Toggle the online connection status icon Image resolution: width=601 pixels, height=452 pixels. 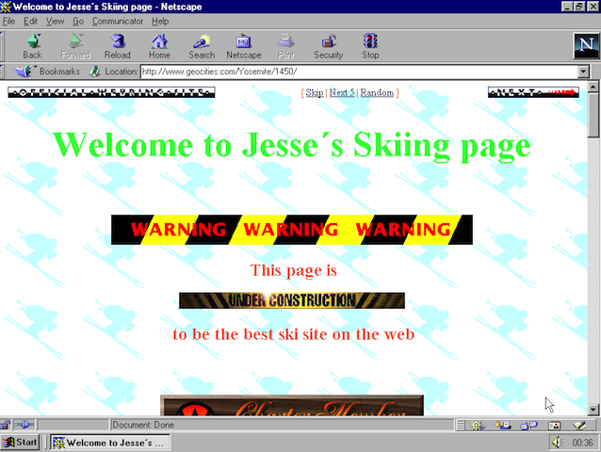[x=24, y=425]
